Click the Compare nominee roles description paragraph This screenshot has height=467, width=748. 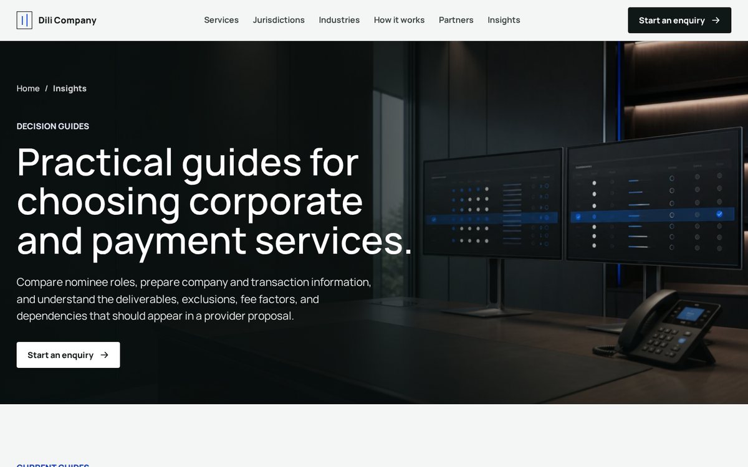click(194, 299)
